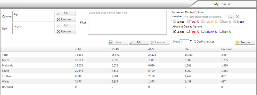Toggle Increment Column % checkbox
This screenshot has width=257, height=95.
tap(203, 21)
